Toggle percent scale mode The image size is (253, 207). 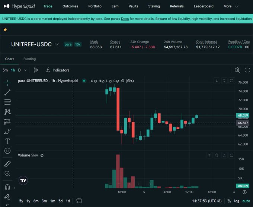pyautogui.click(x=229, y=201)
